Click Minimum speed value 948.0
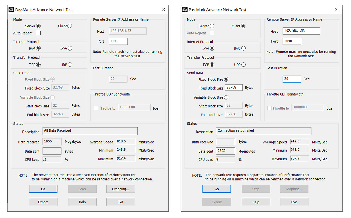Image resolution: width=351 pixels, height=218 pixels. click(x=300, y=150)
